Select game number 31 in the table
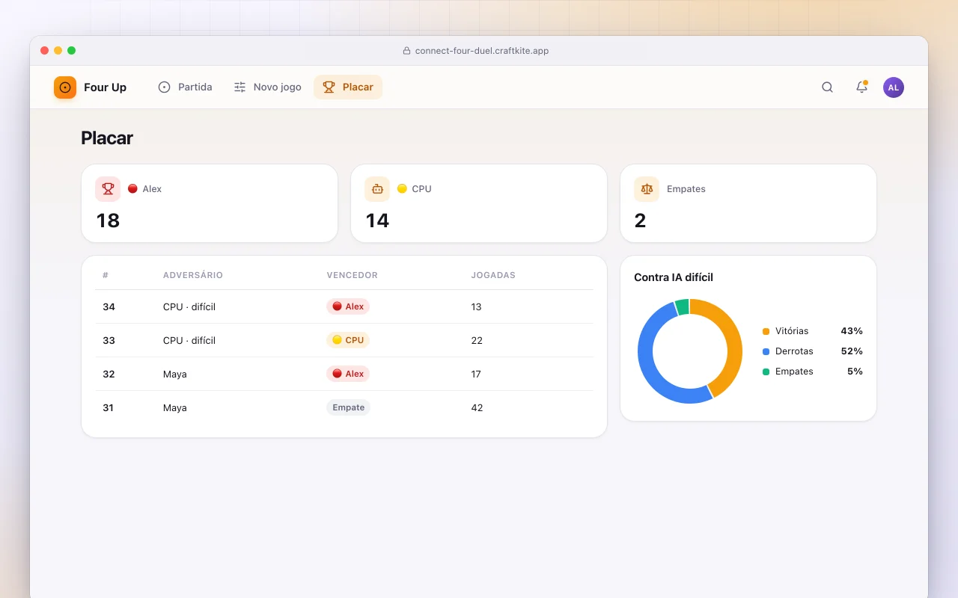 tap(108, 407)
